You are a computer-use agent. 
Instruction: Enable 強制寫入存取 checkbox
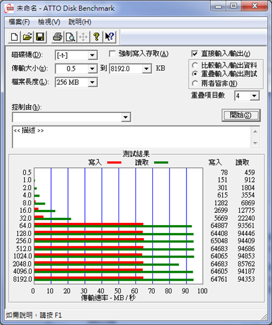(x=112, y=54)
